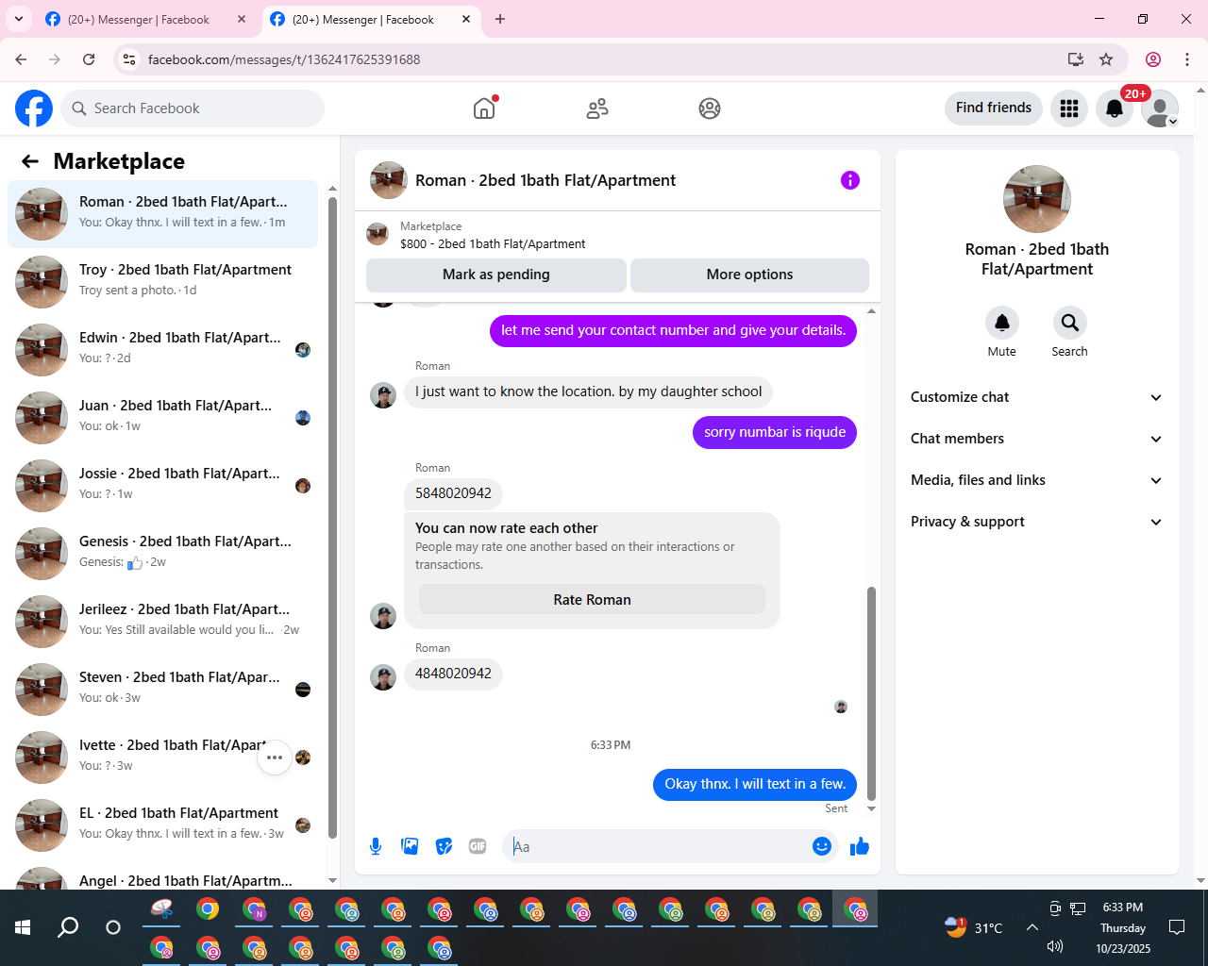Open Juan conversation in the list
Screen dimensions: 1208x966
(162, 418)
